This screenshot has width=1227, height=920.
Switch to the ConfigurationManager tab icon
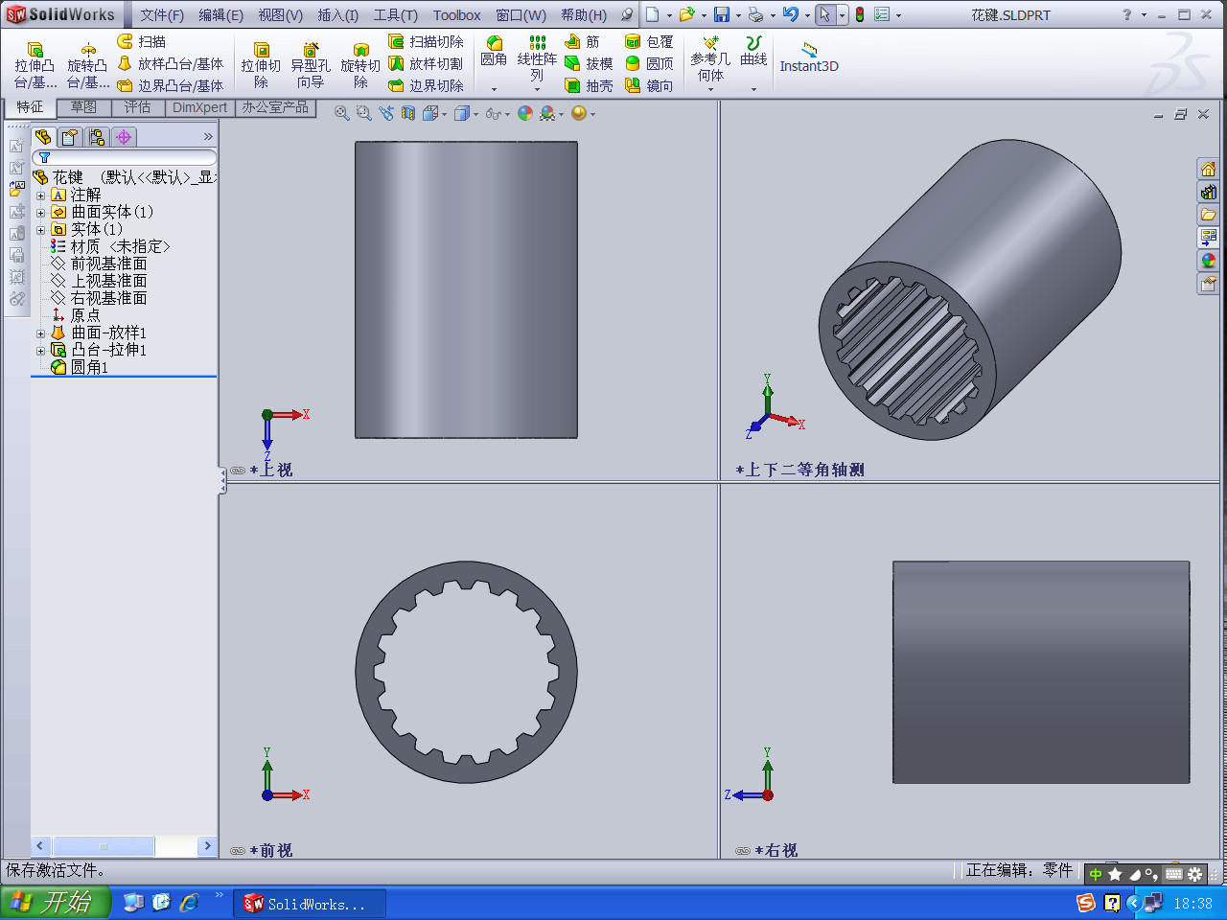[97, 137]
